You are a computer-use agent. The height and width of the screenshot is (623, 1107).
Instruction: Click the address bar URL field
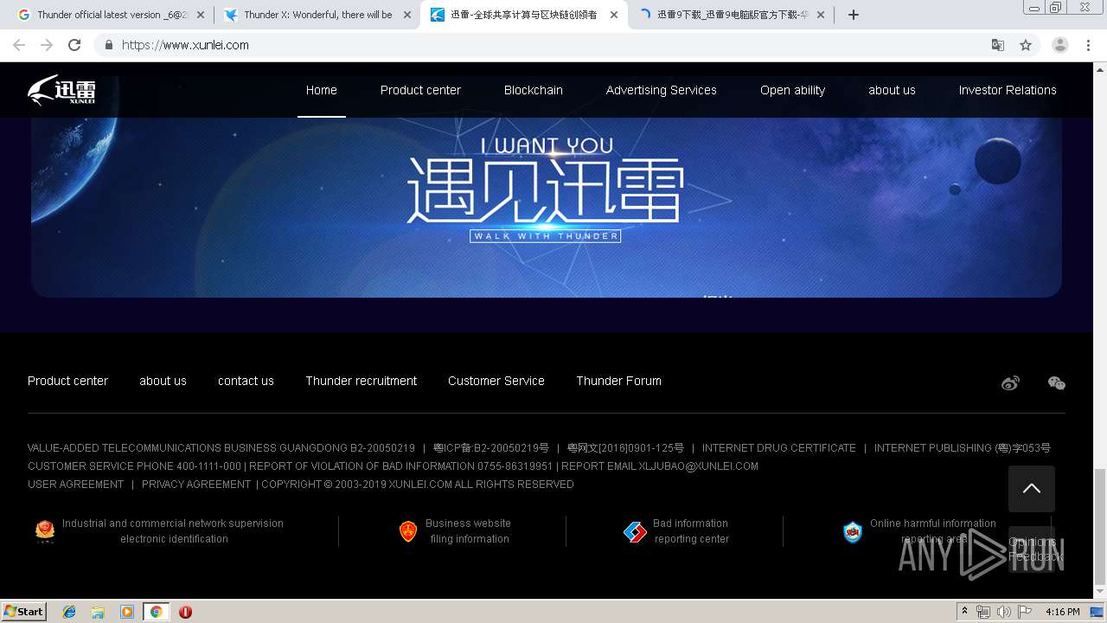(545, 45)
